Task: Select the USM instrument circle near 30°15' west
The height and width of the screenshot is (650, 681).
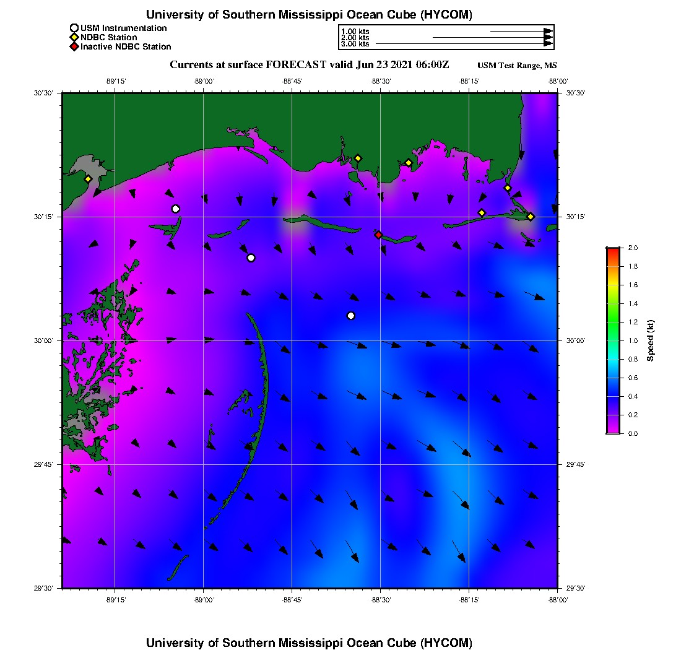Action: click(175, 209)
